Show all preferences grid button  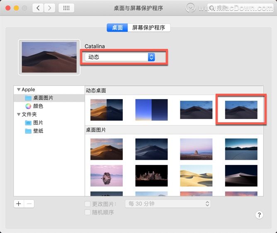pos(66,8)
